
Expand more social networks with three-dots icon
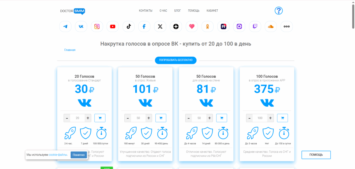[286, 27]
